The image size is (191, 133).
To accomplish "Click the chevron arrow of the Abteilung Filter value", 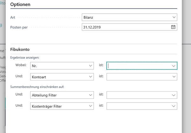I will tap(173, 95).
